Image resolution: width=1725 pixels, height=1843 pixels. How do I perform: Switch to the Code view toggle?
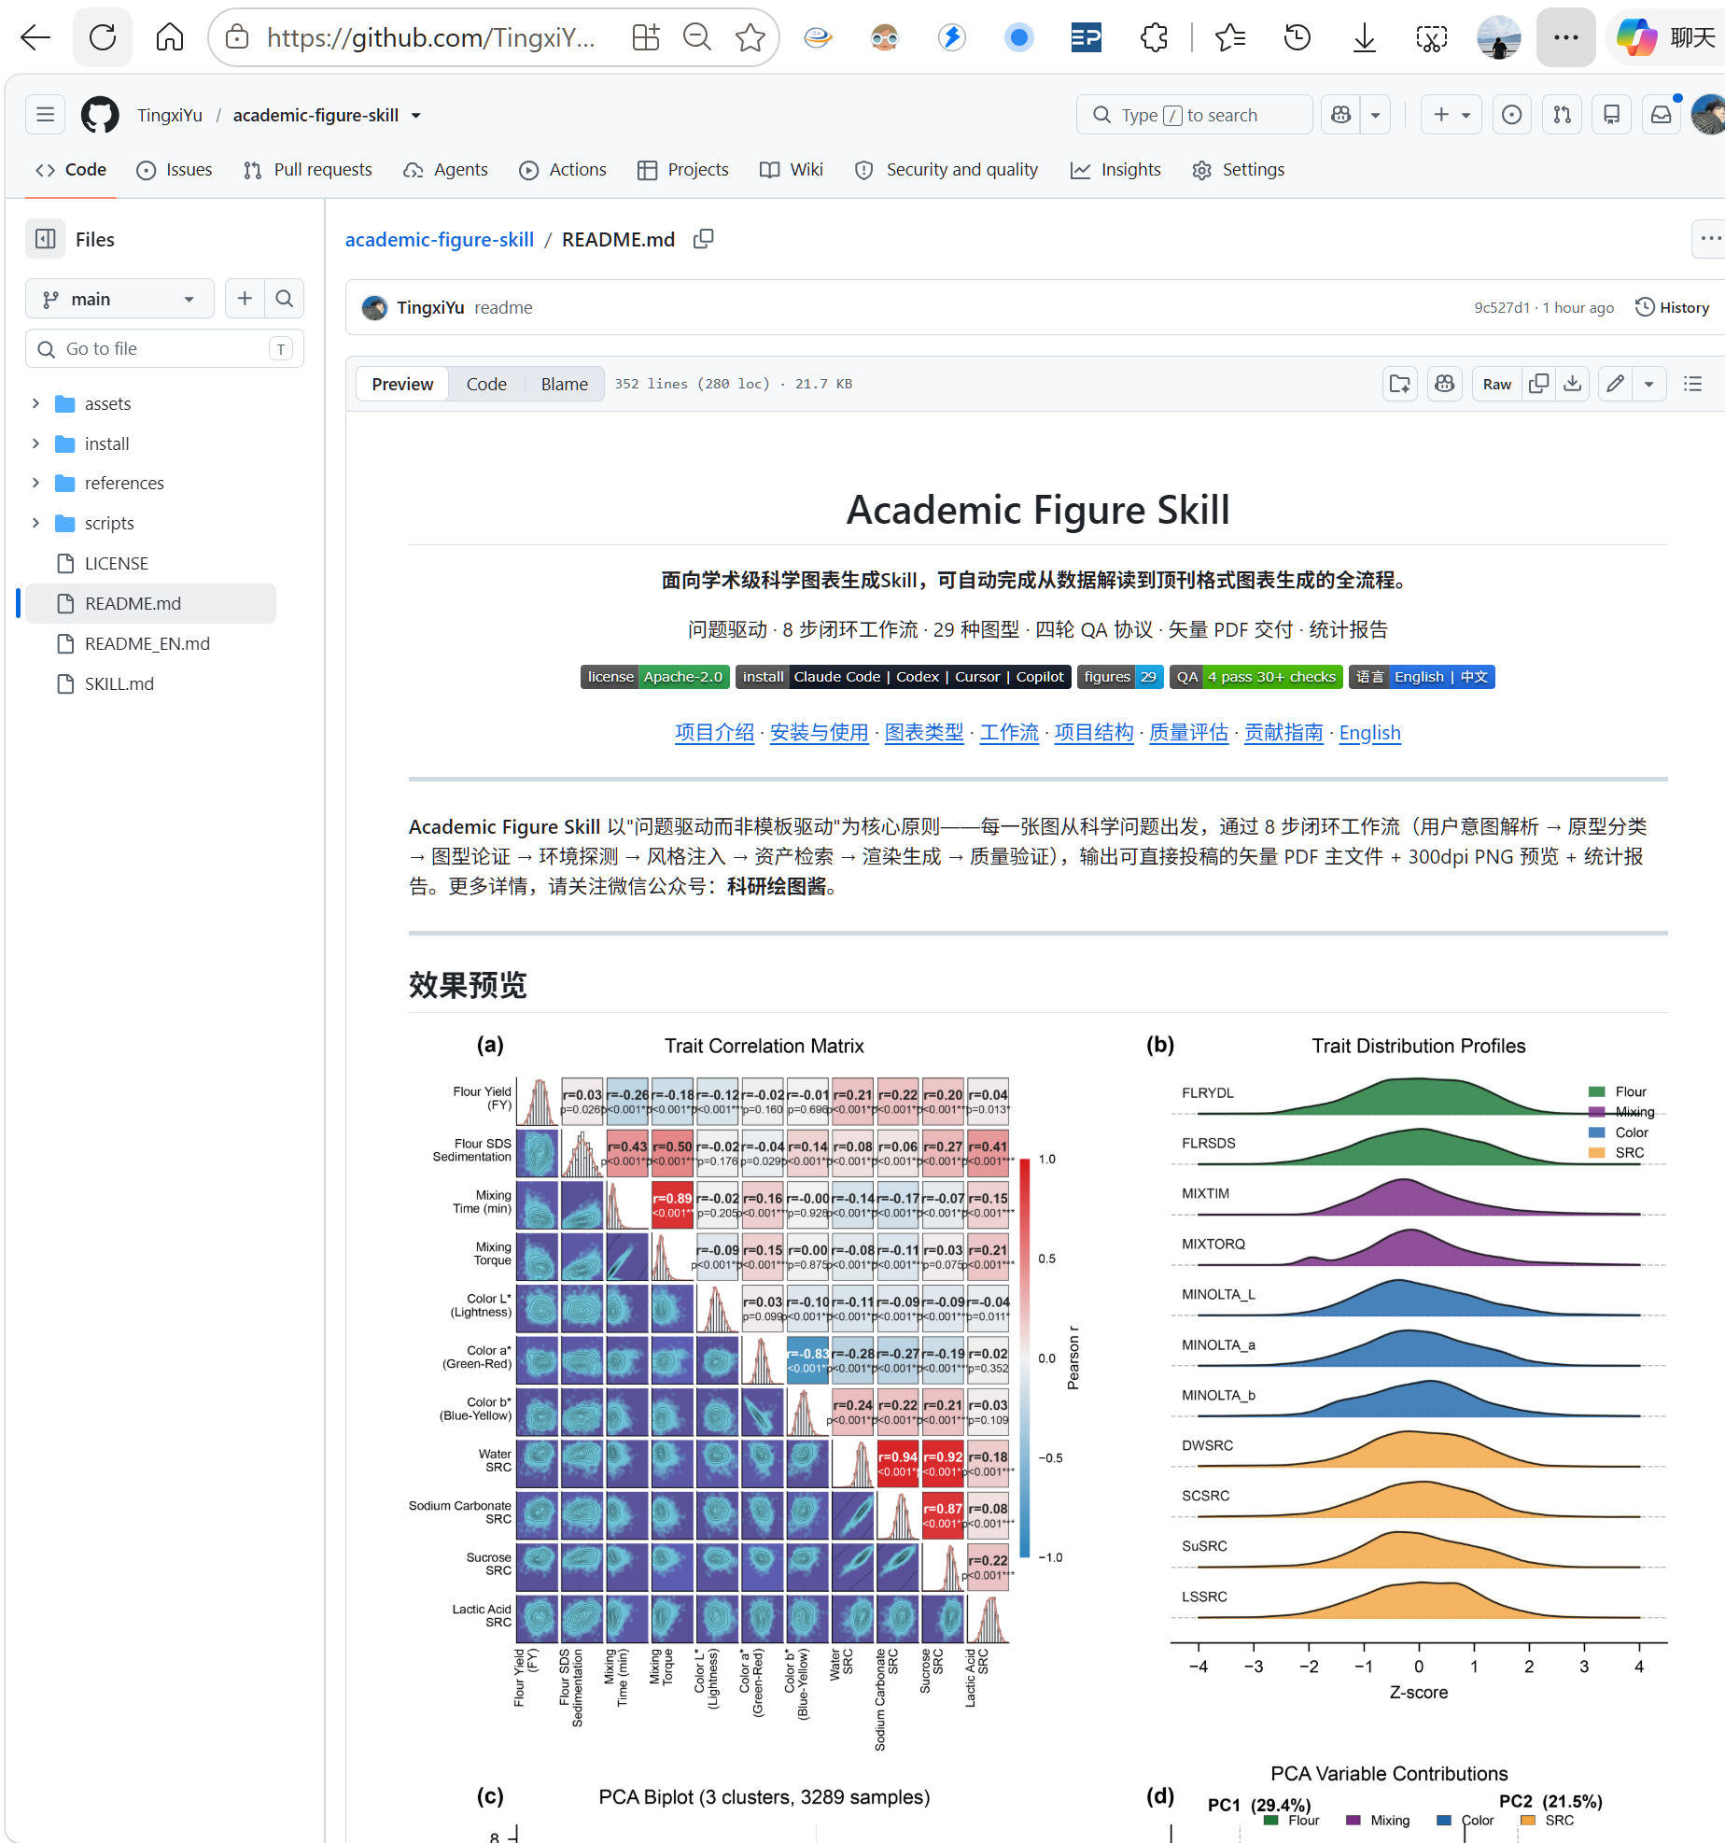[x=486, y=384]
